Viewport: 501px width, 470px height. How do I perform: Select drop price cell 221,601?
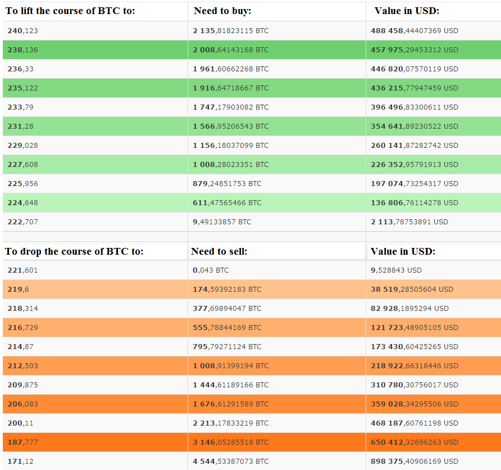22,270
